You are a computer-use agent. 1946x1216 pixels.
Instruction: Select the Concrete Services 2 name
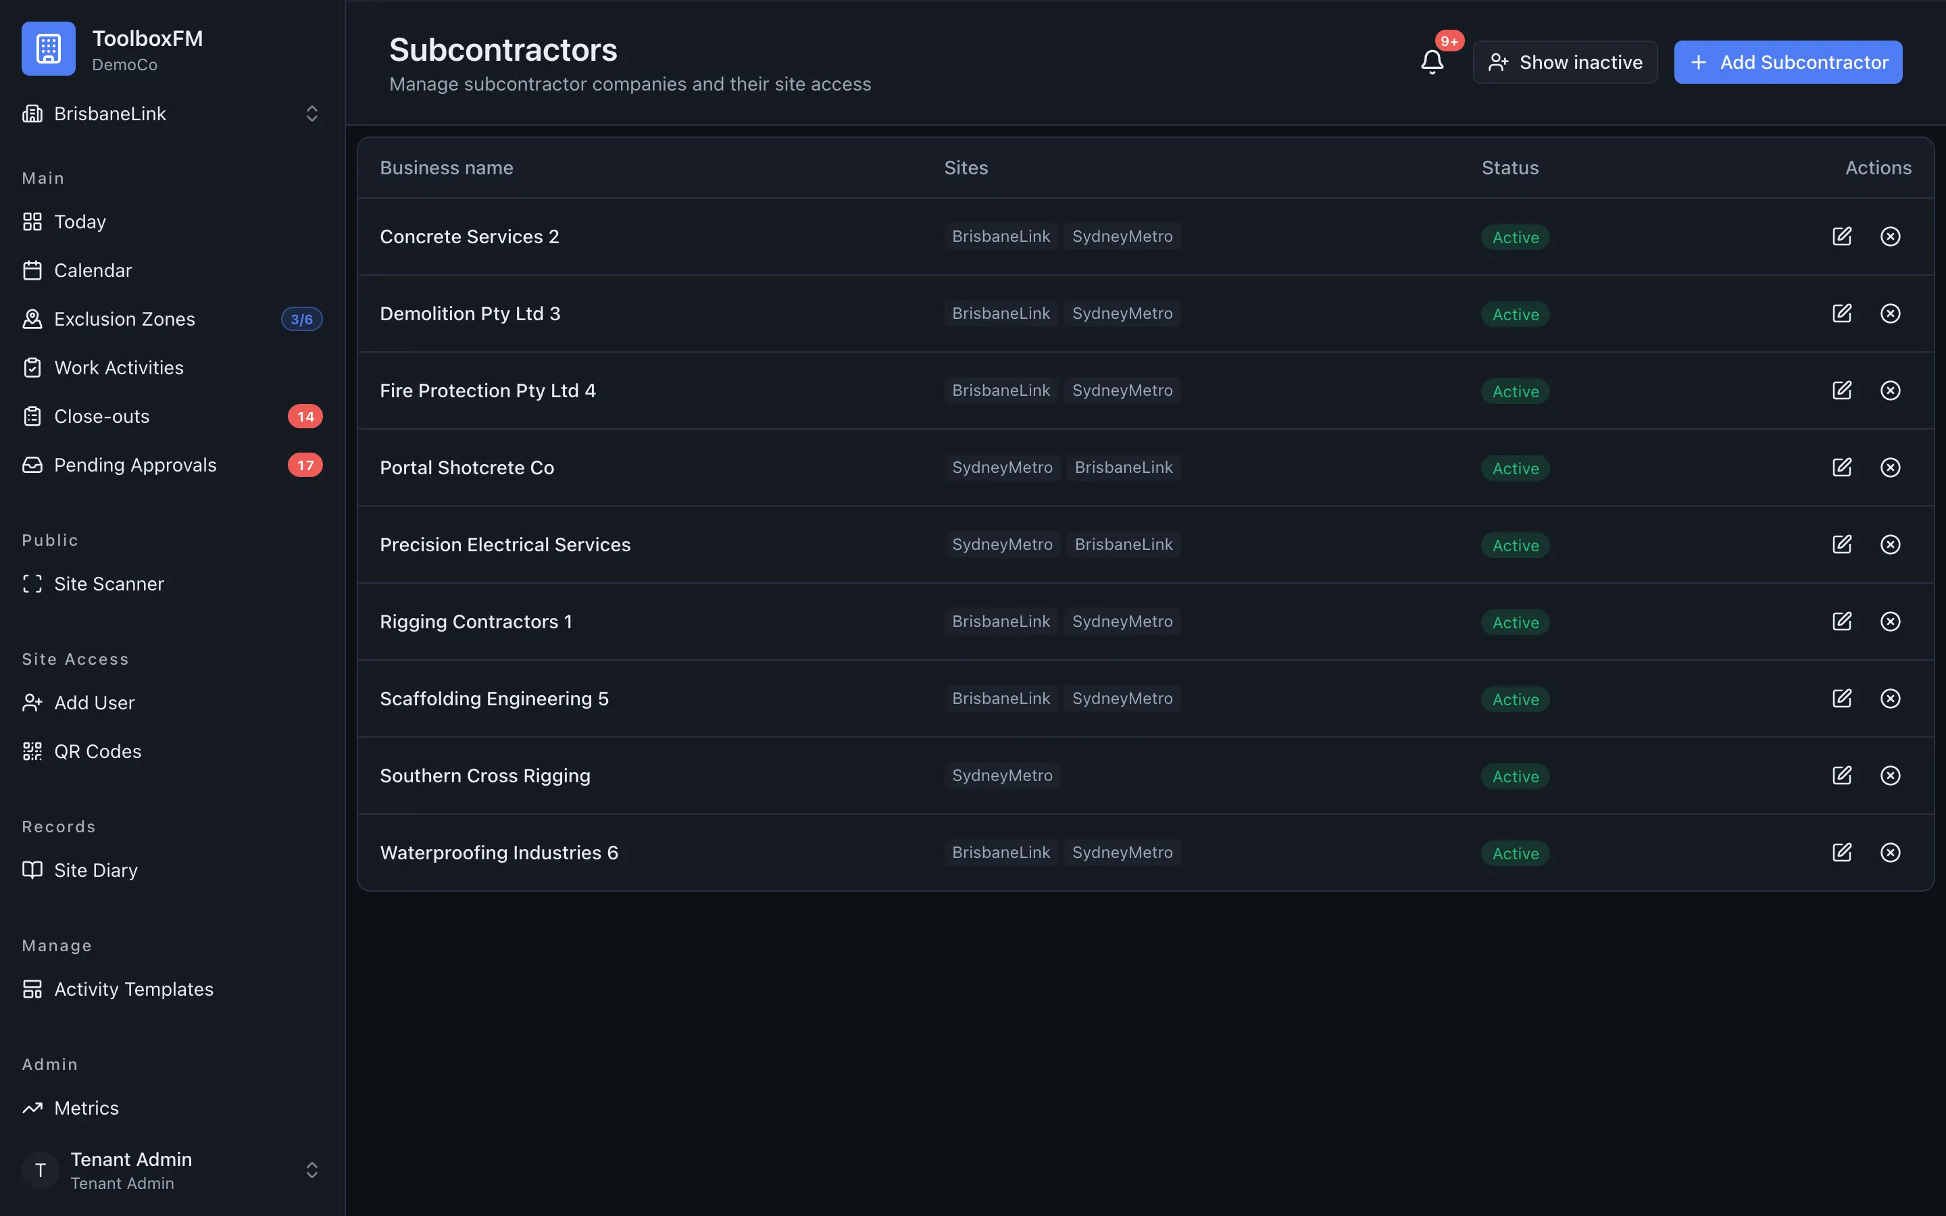469,236
